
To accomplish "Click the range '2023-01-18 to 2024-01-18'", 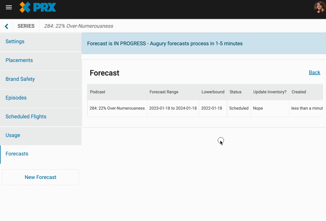I will pos(173,108).
